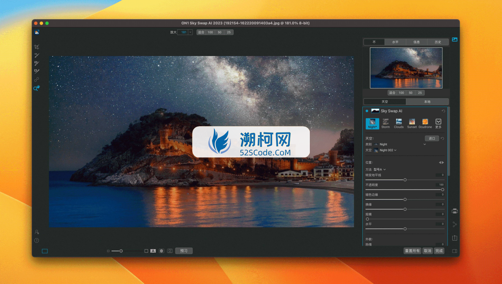Select the brush tool below Crop

36,55
